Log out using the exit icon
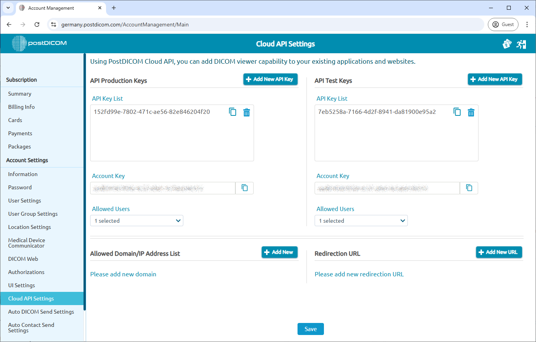The image size is (536, 342). (521, 44)
